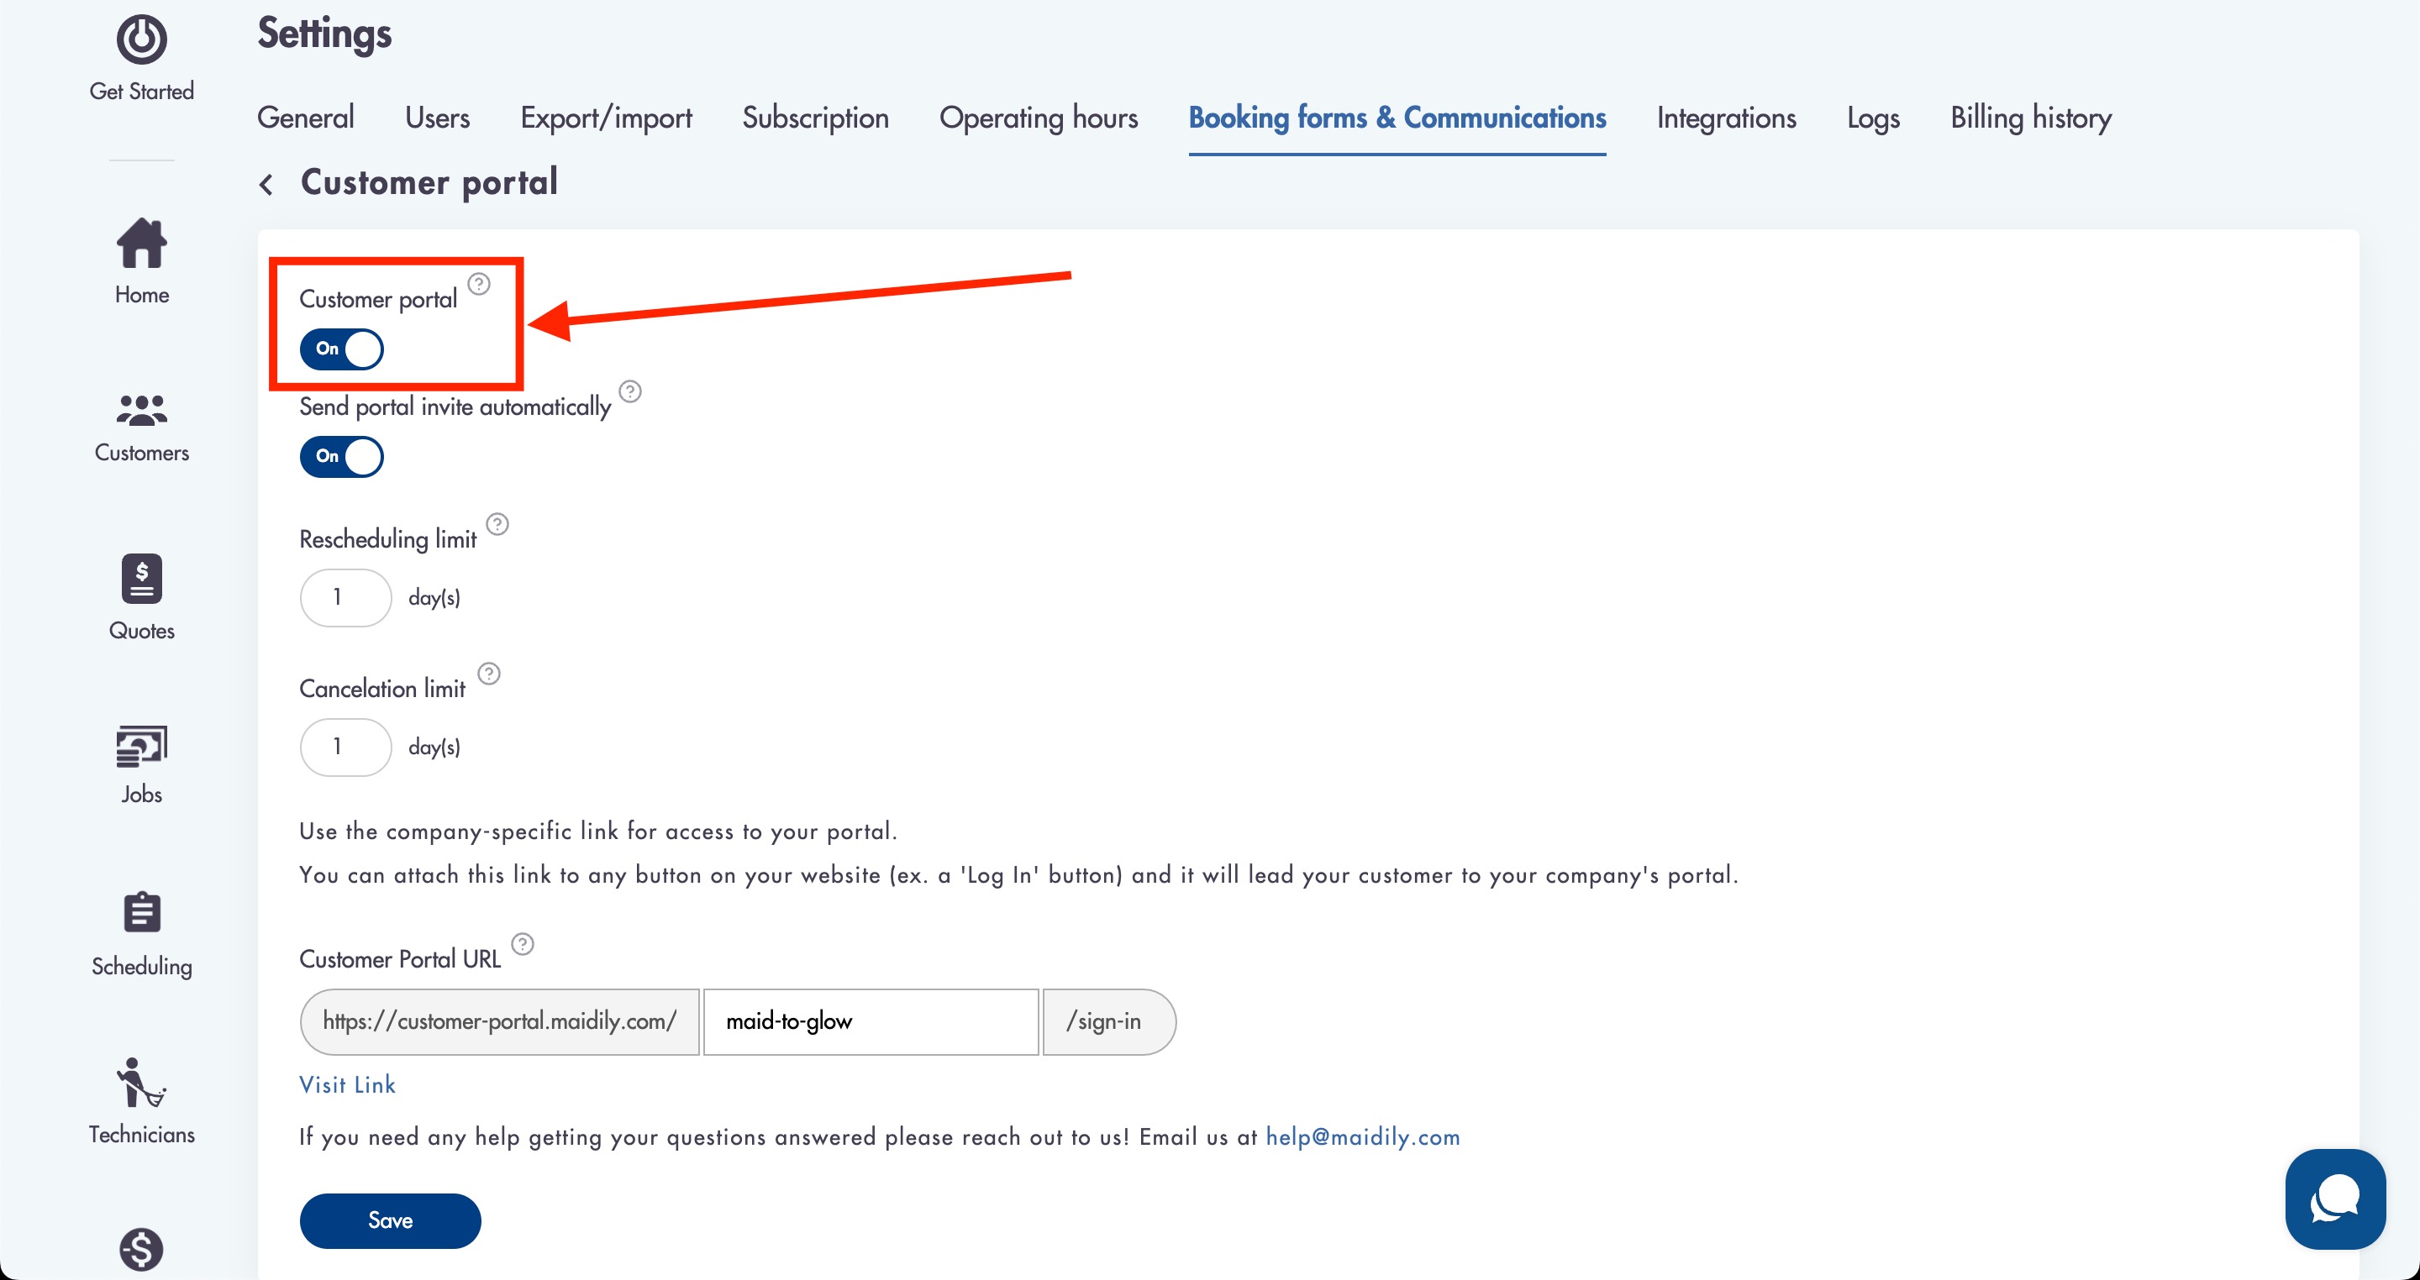
Task: Open the Integrations tab
Action: [1726, 118]
